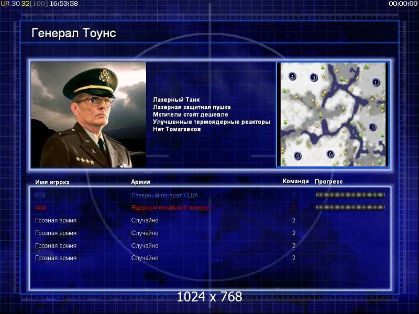Click the 16:53:58 clock readout
Image resolution: width=419 pixels, height=314 pixels.
pyautogui.click(x=64, y=4)
